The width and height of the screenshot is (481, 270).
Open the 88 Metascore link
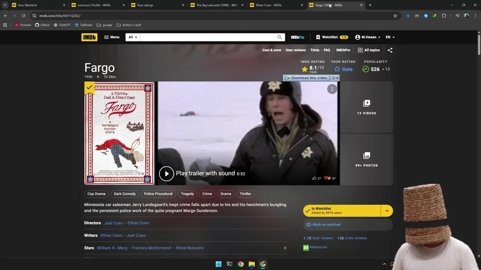click(x=315, y=247)
